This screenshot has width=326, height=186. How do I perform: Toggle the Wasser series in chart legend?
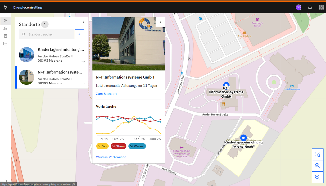point(137,146)
